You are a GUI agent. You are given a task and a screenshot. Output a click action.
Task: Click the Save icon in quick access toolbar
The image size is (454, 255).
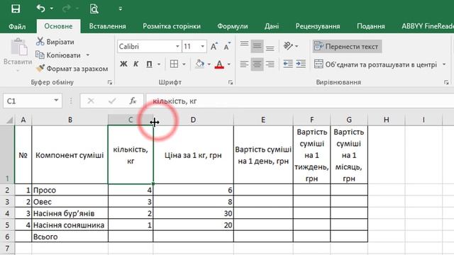click(16, 8)
